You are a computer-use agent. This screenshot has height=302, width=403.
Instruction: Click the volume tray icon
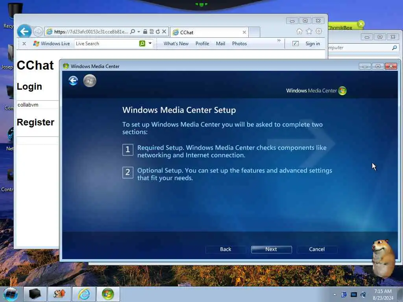coord(363,295)
